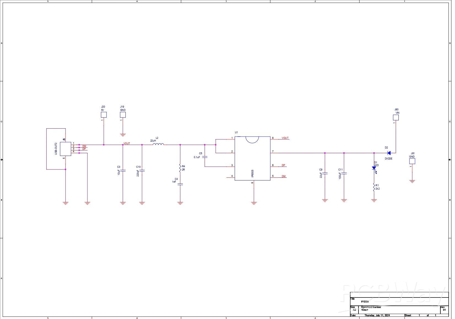Click the C10 220uF capacitor symbol
The image size is (455, 319).
click(142, 171)
